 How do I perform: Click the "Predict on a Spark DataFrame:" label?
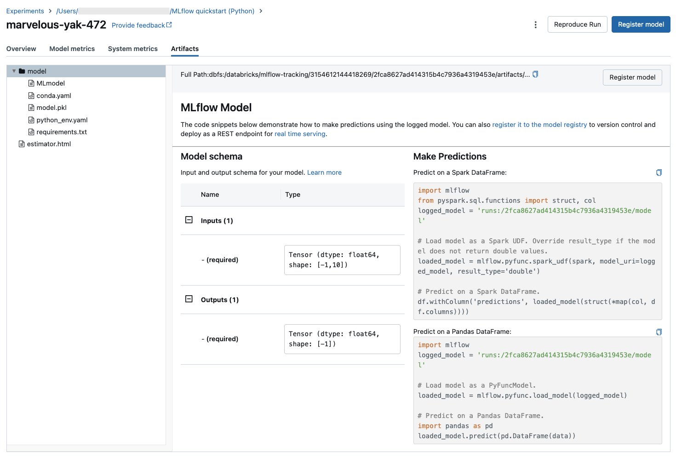[460, 172]
